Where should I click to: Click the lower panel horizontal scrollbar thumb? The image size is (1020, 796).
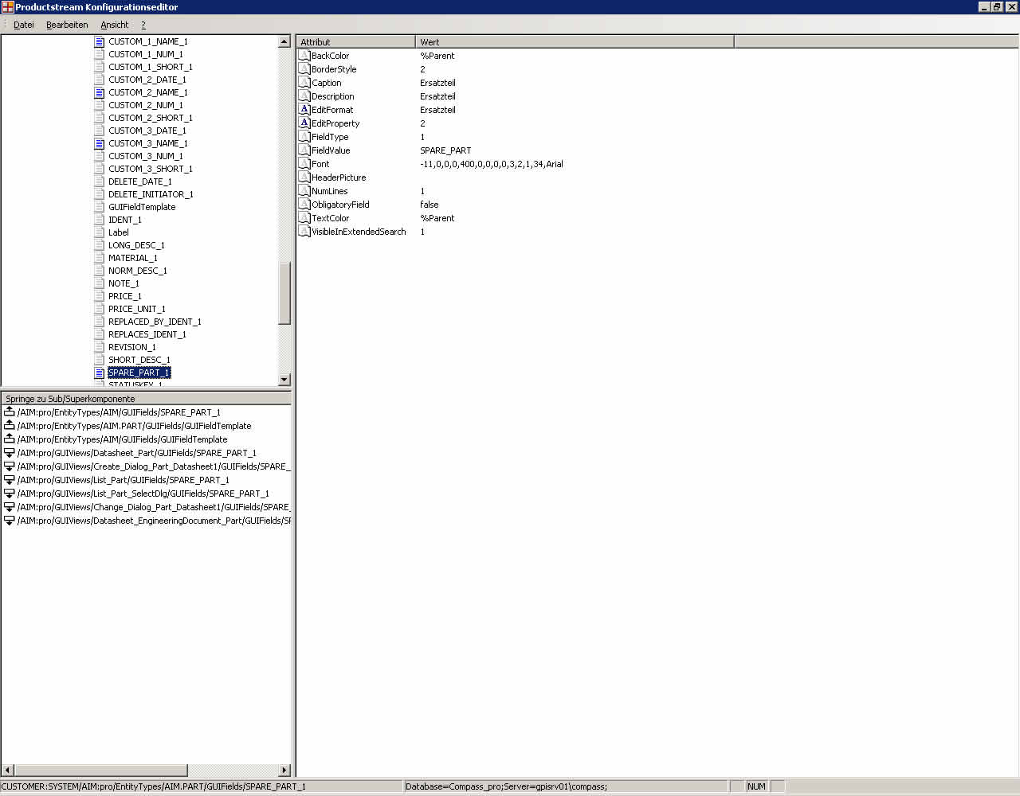coord(101,770)
